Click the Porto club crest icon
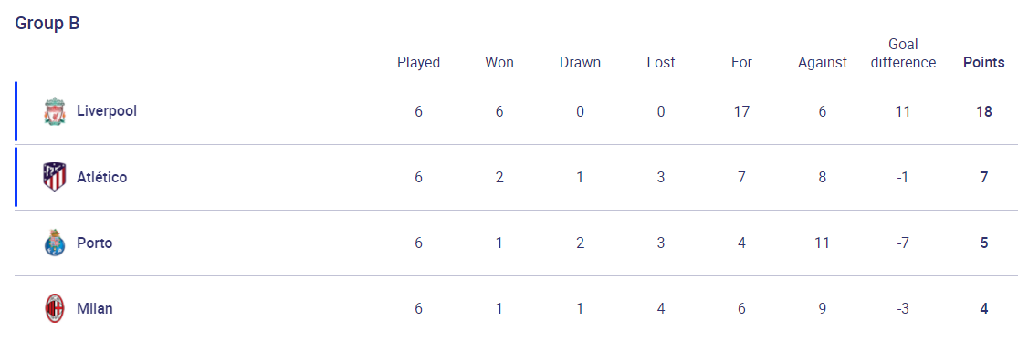 click(x=55, y=243)
